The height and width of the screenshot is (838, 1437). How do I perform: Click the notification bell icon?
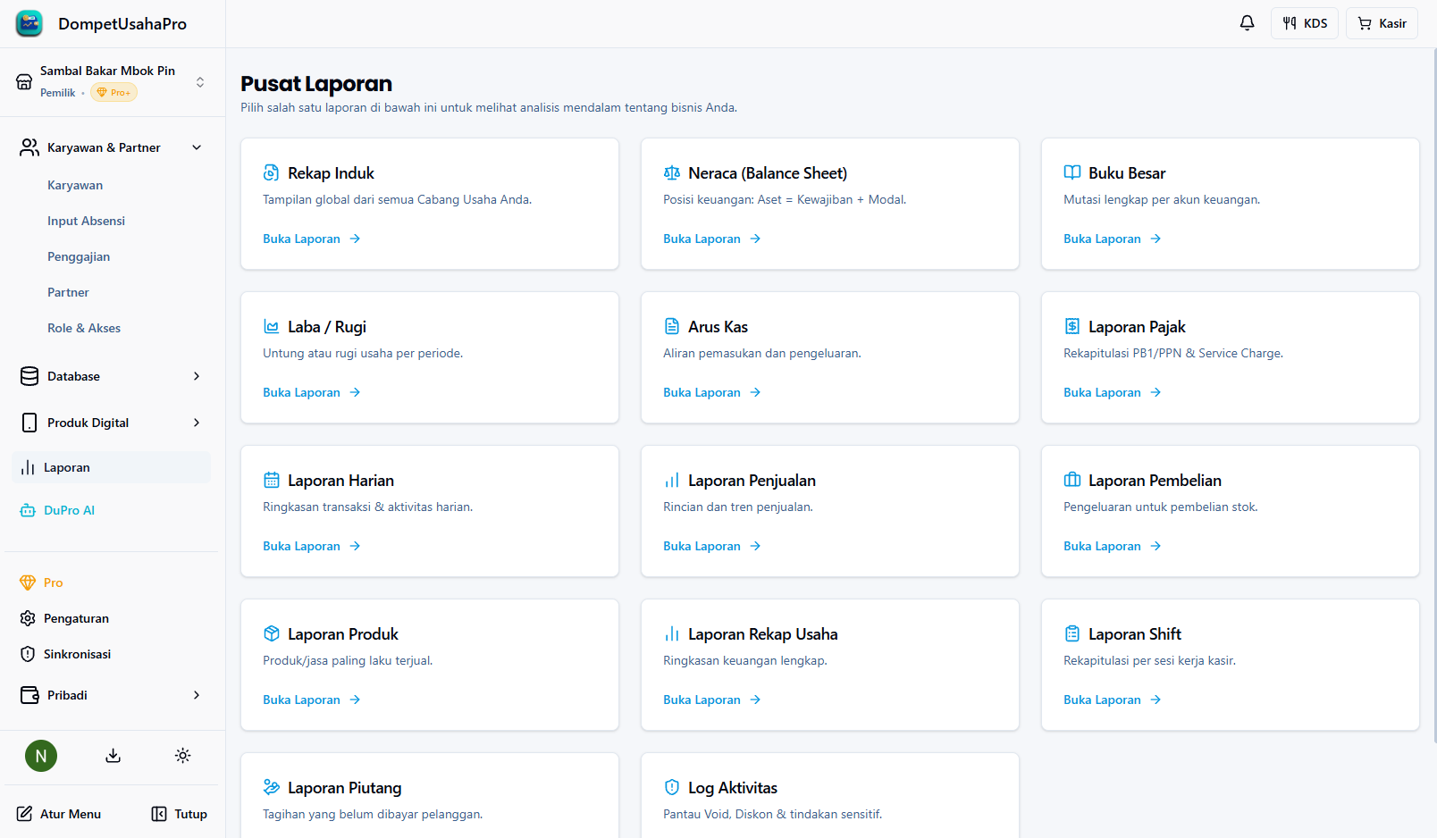coord(1247,23)
